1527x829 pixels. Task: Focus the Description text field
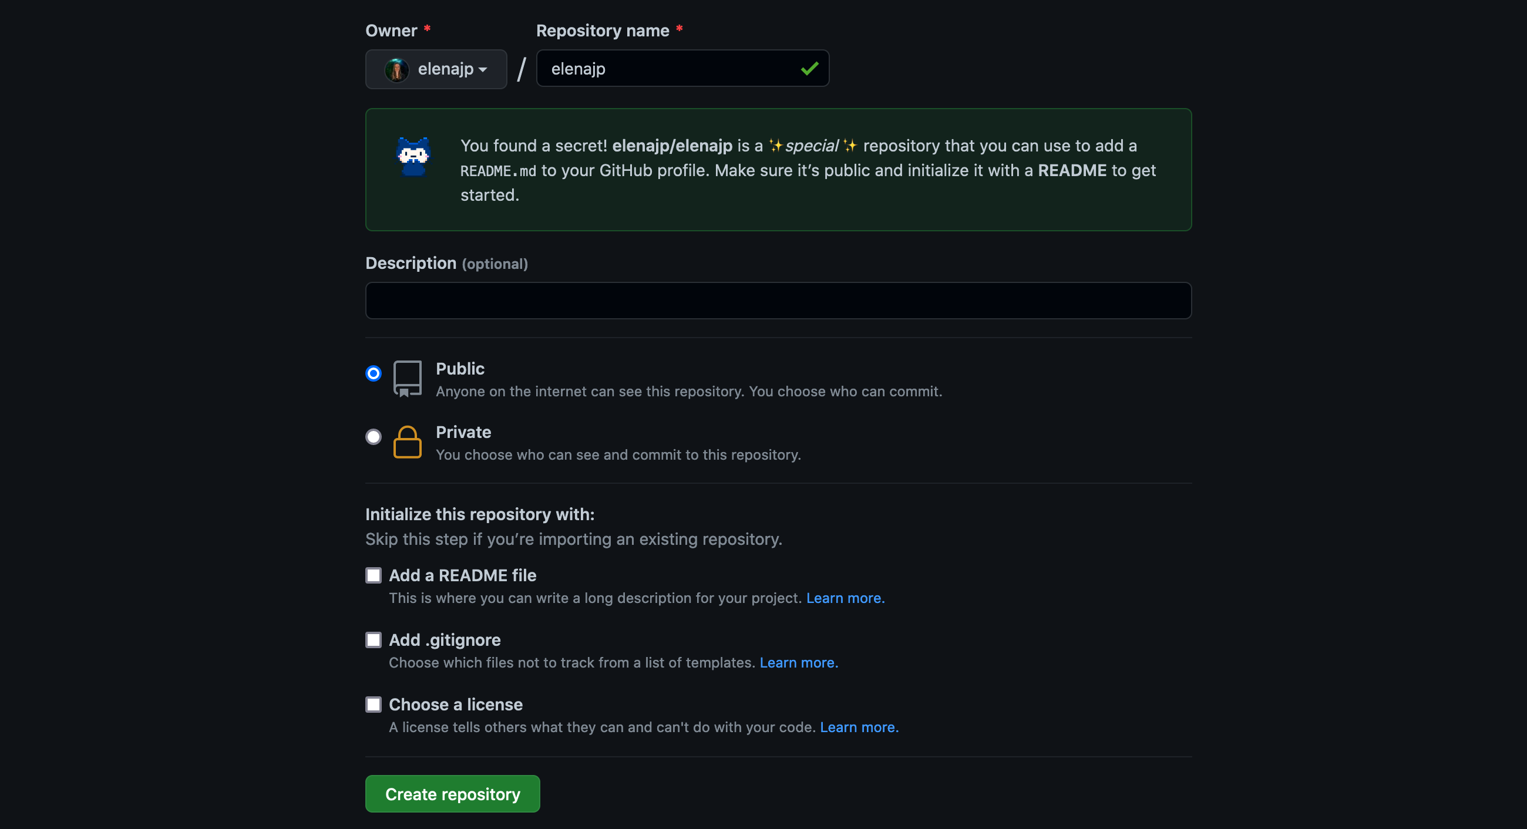pyautogui.click(x=778, y=301)
